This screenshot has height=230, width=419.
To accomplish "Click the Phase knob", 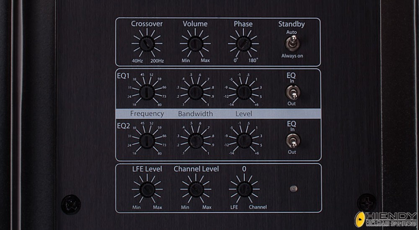I will (243, 44).
